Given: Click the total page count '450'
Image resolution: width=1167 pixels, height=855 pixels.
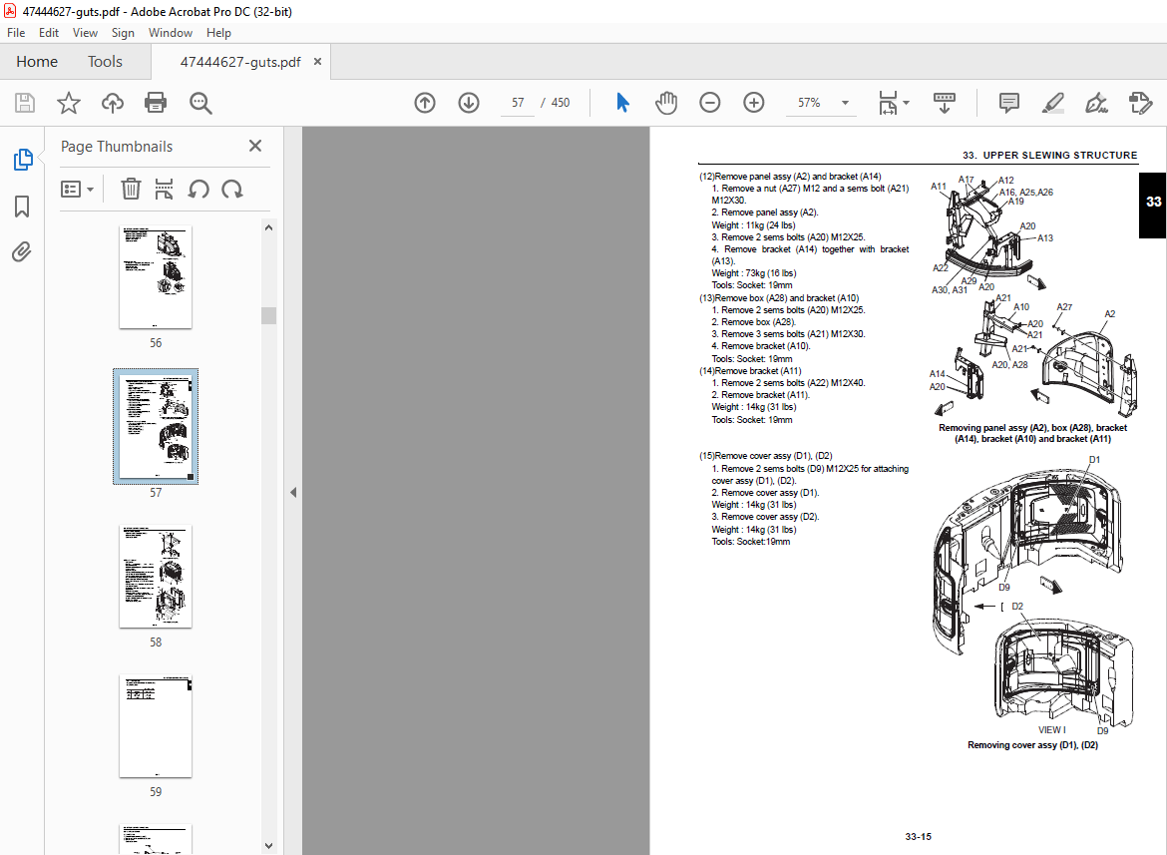Looking at the screenshot, I should click(x=561, y=103).
